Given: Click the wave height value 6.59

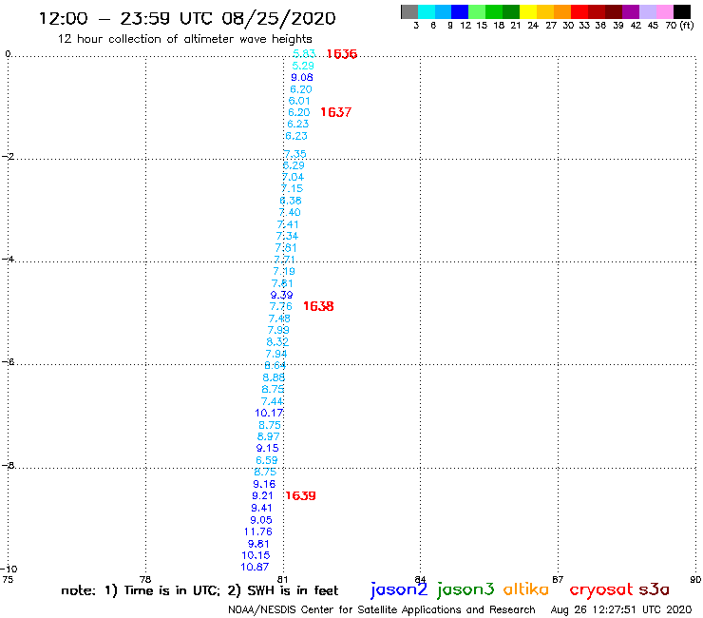Looking at the screenshot, I should pyautogui.click(x=267, y=460).
